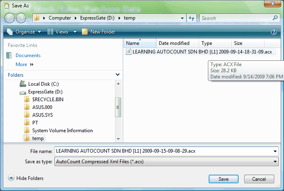The image size is (284, 191).
Task: Open the Save as type combo box
Action: pyautogui.click(x=166, y=162)
